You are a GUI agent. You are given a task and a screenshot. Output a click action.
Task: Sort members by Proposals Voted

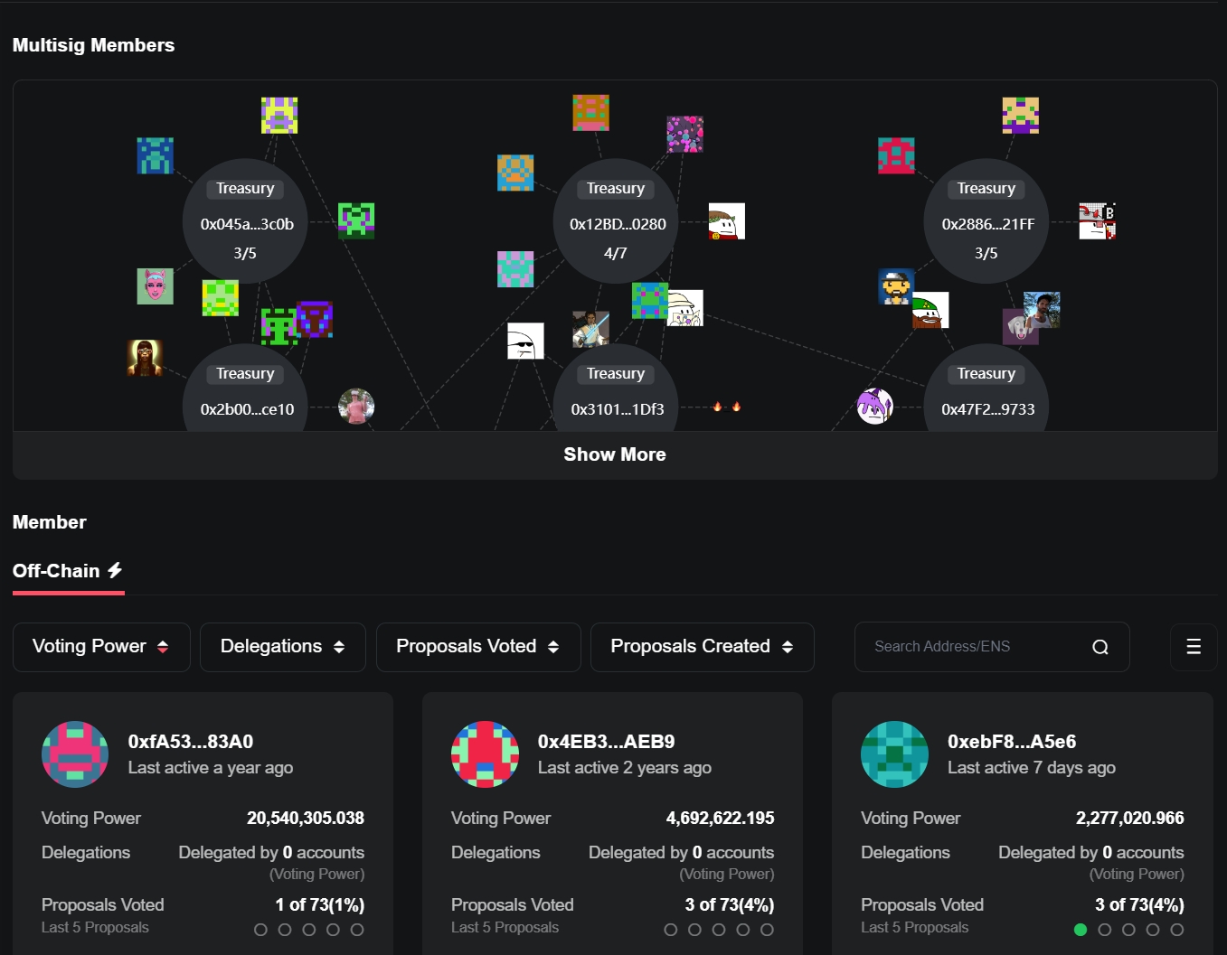[477, 647]
